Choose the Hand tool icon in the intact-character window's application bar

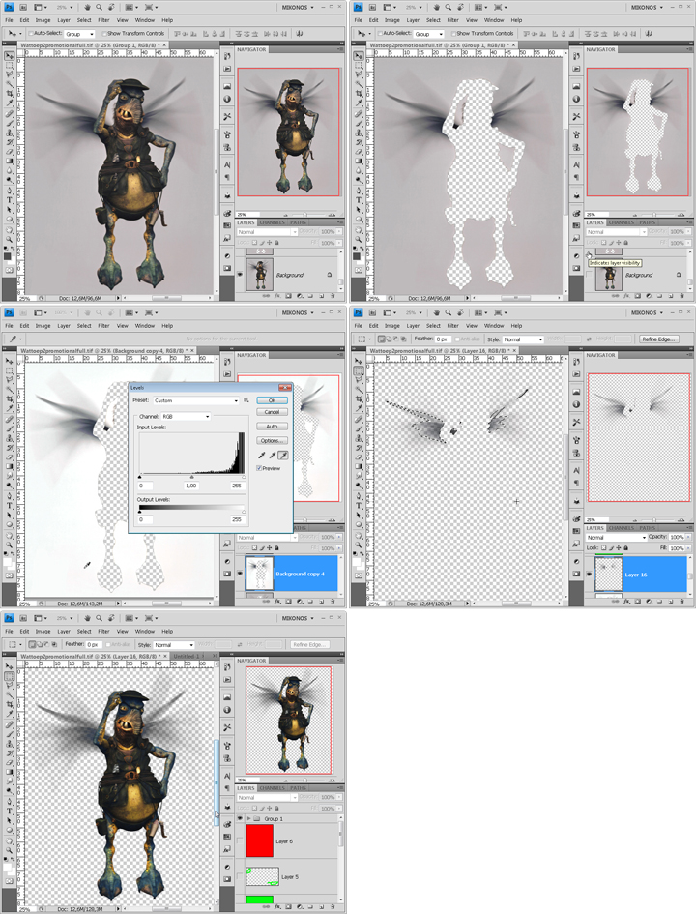(87, 7)
